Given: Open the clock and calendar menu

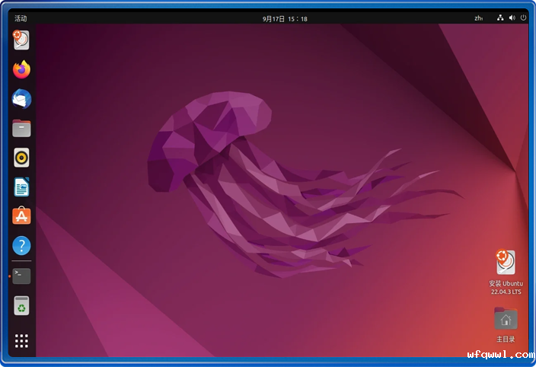Looking at the screenshot, I should pos(285,18).
